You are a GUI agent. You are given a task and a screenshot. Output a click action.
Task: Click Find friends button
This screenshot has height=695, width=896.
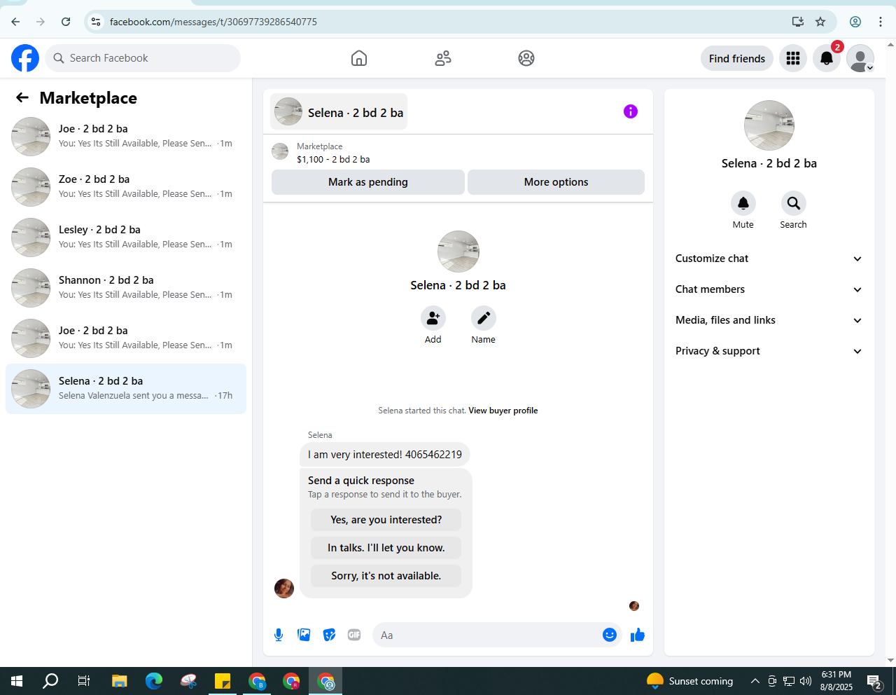(737, 58)
